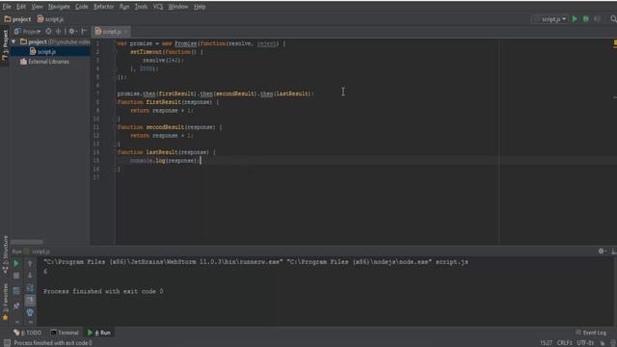Clear Run console with the trash icon

[30, 313]
